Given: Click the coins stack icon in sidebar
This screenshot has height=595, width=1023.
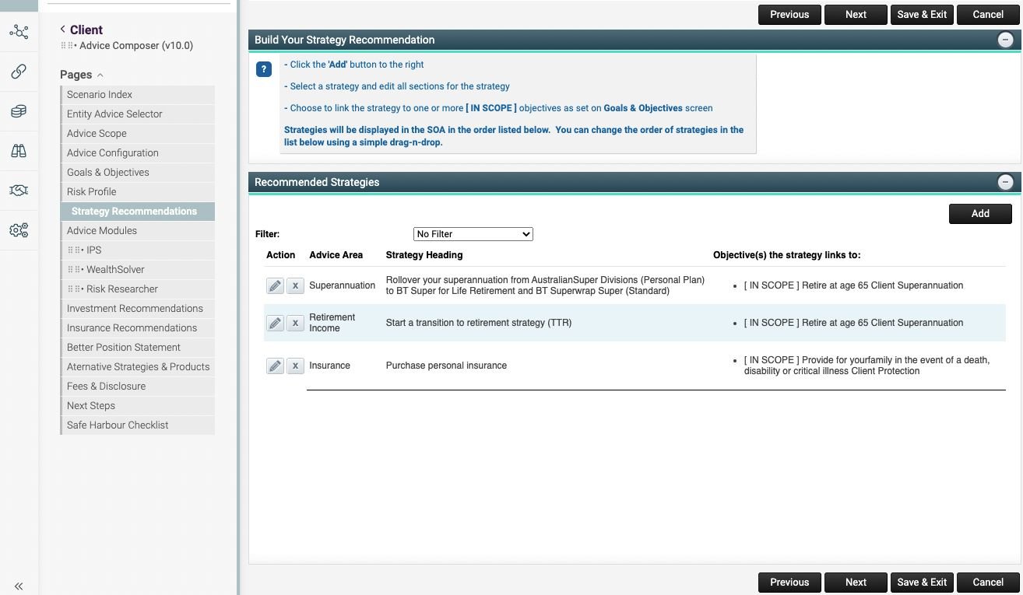Looking at the screenshot, I should [19, 112].
